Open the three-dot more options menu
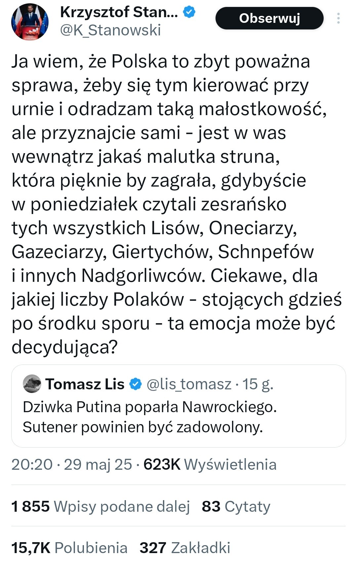The height and width of the screenshot is (564, 357). 338,18
